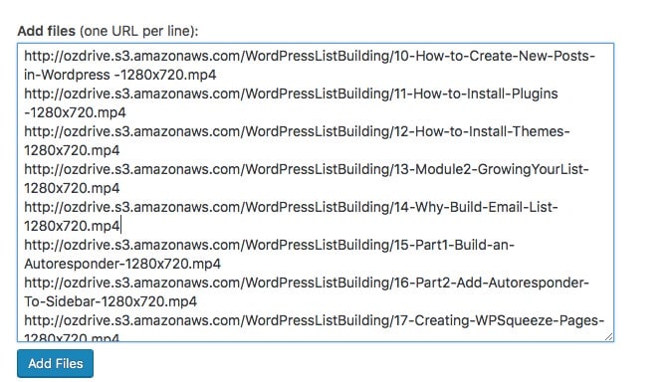Click the textarea resize handle corner
The width and height of the screenshot is (672, 382).
pyautogui.click(x=608, y=336)
